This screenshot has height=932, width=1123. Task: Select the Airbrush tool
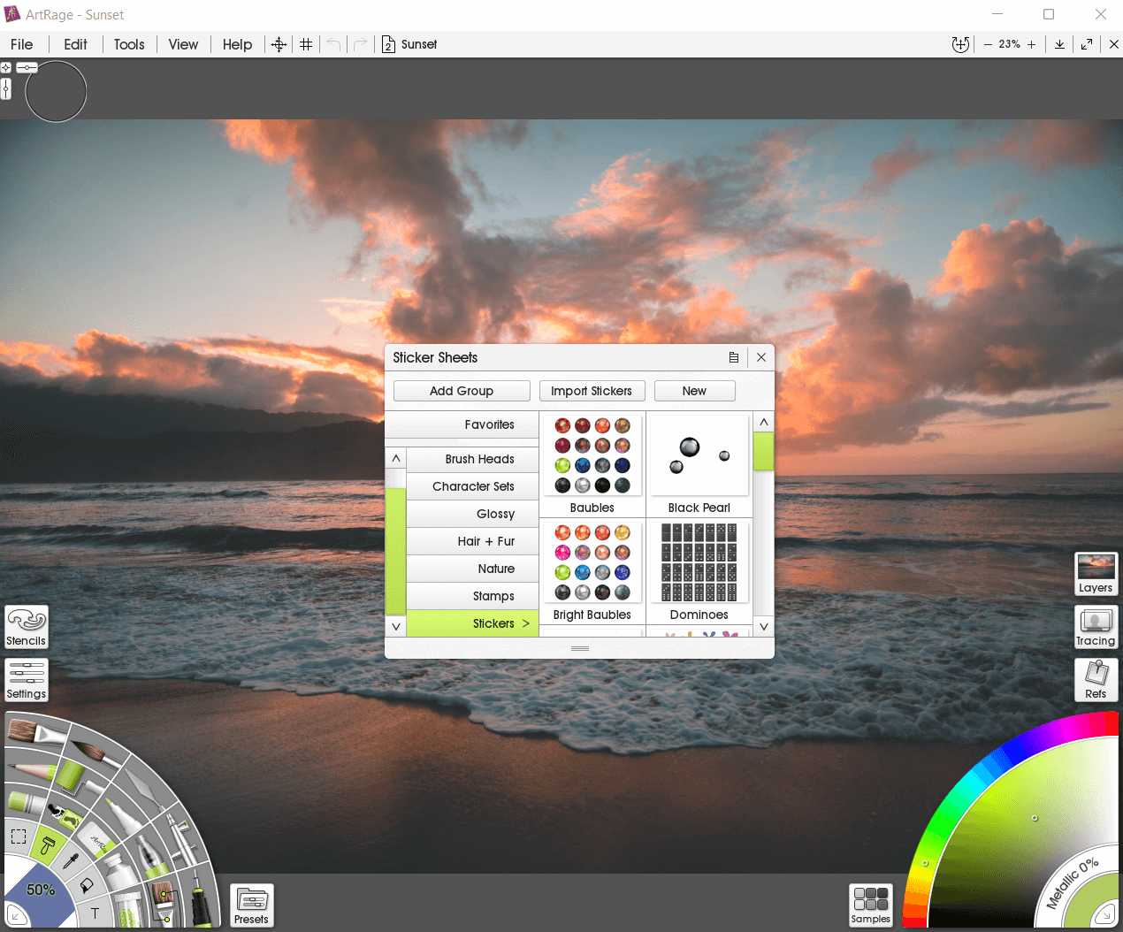pyautogui.click(x=182, y=839)
